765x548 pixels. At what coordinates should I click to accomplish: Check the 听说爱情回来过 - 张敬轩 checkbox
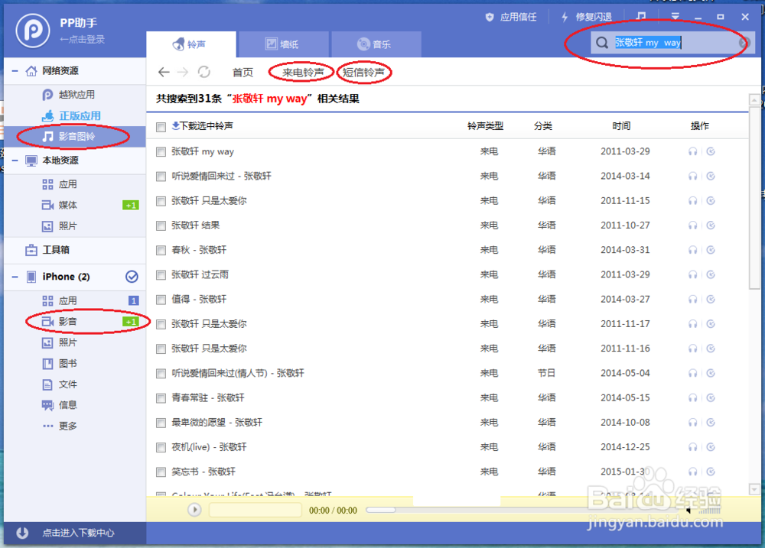[161, 177]
